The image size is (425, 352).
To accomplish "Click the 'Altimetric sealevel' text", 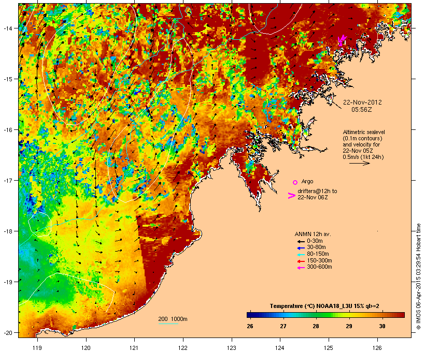I will 364,132.
